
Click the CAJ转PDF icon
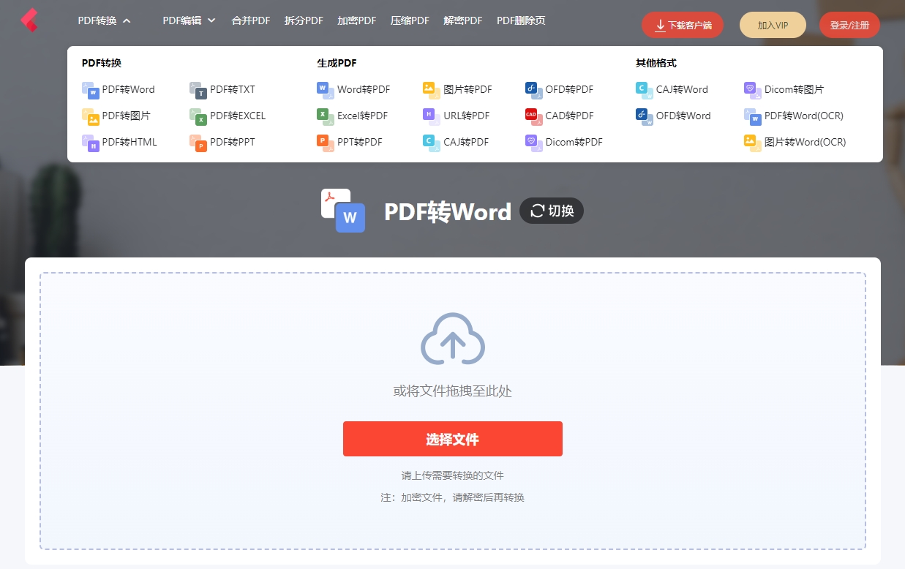[x=431, y=143]
